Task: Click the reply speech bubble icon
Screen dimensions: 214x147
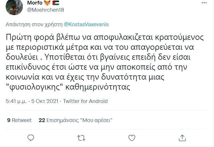Action: coord(31,138)
